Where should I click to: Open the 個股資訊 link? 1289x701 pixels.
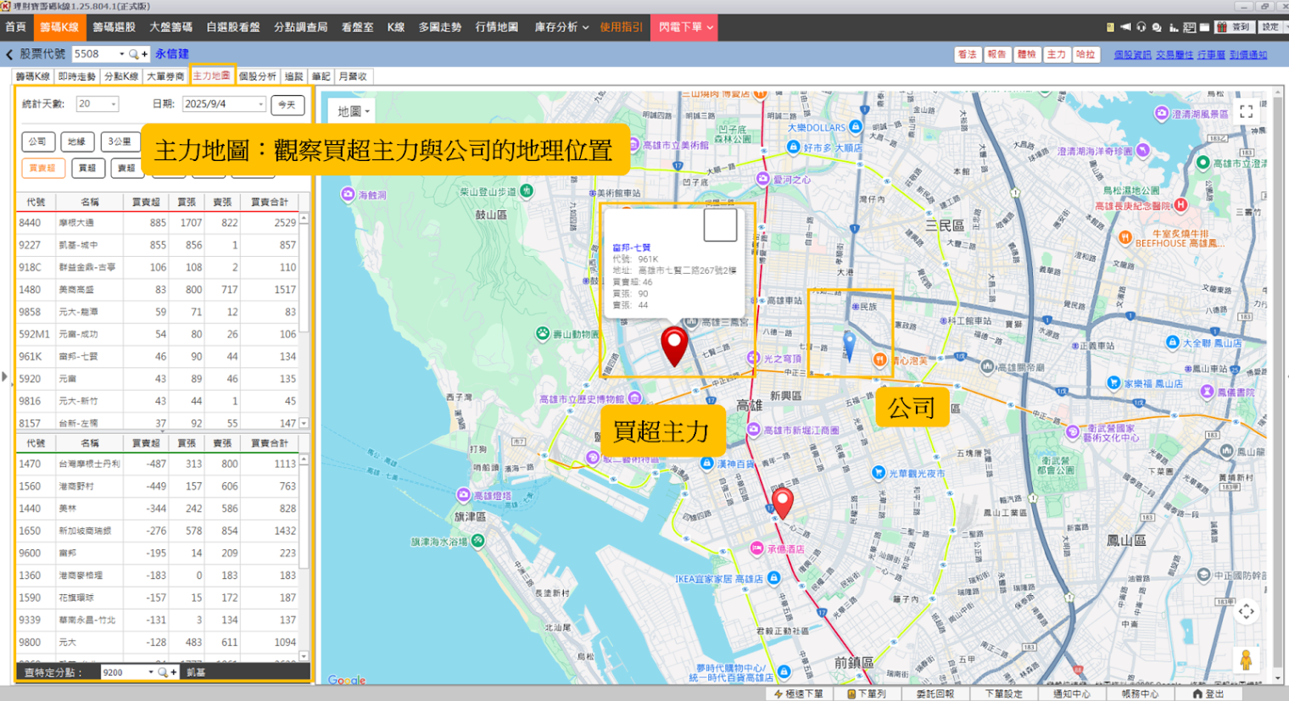[1132, 54]
